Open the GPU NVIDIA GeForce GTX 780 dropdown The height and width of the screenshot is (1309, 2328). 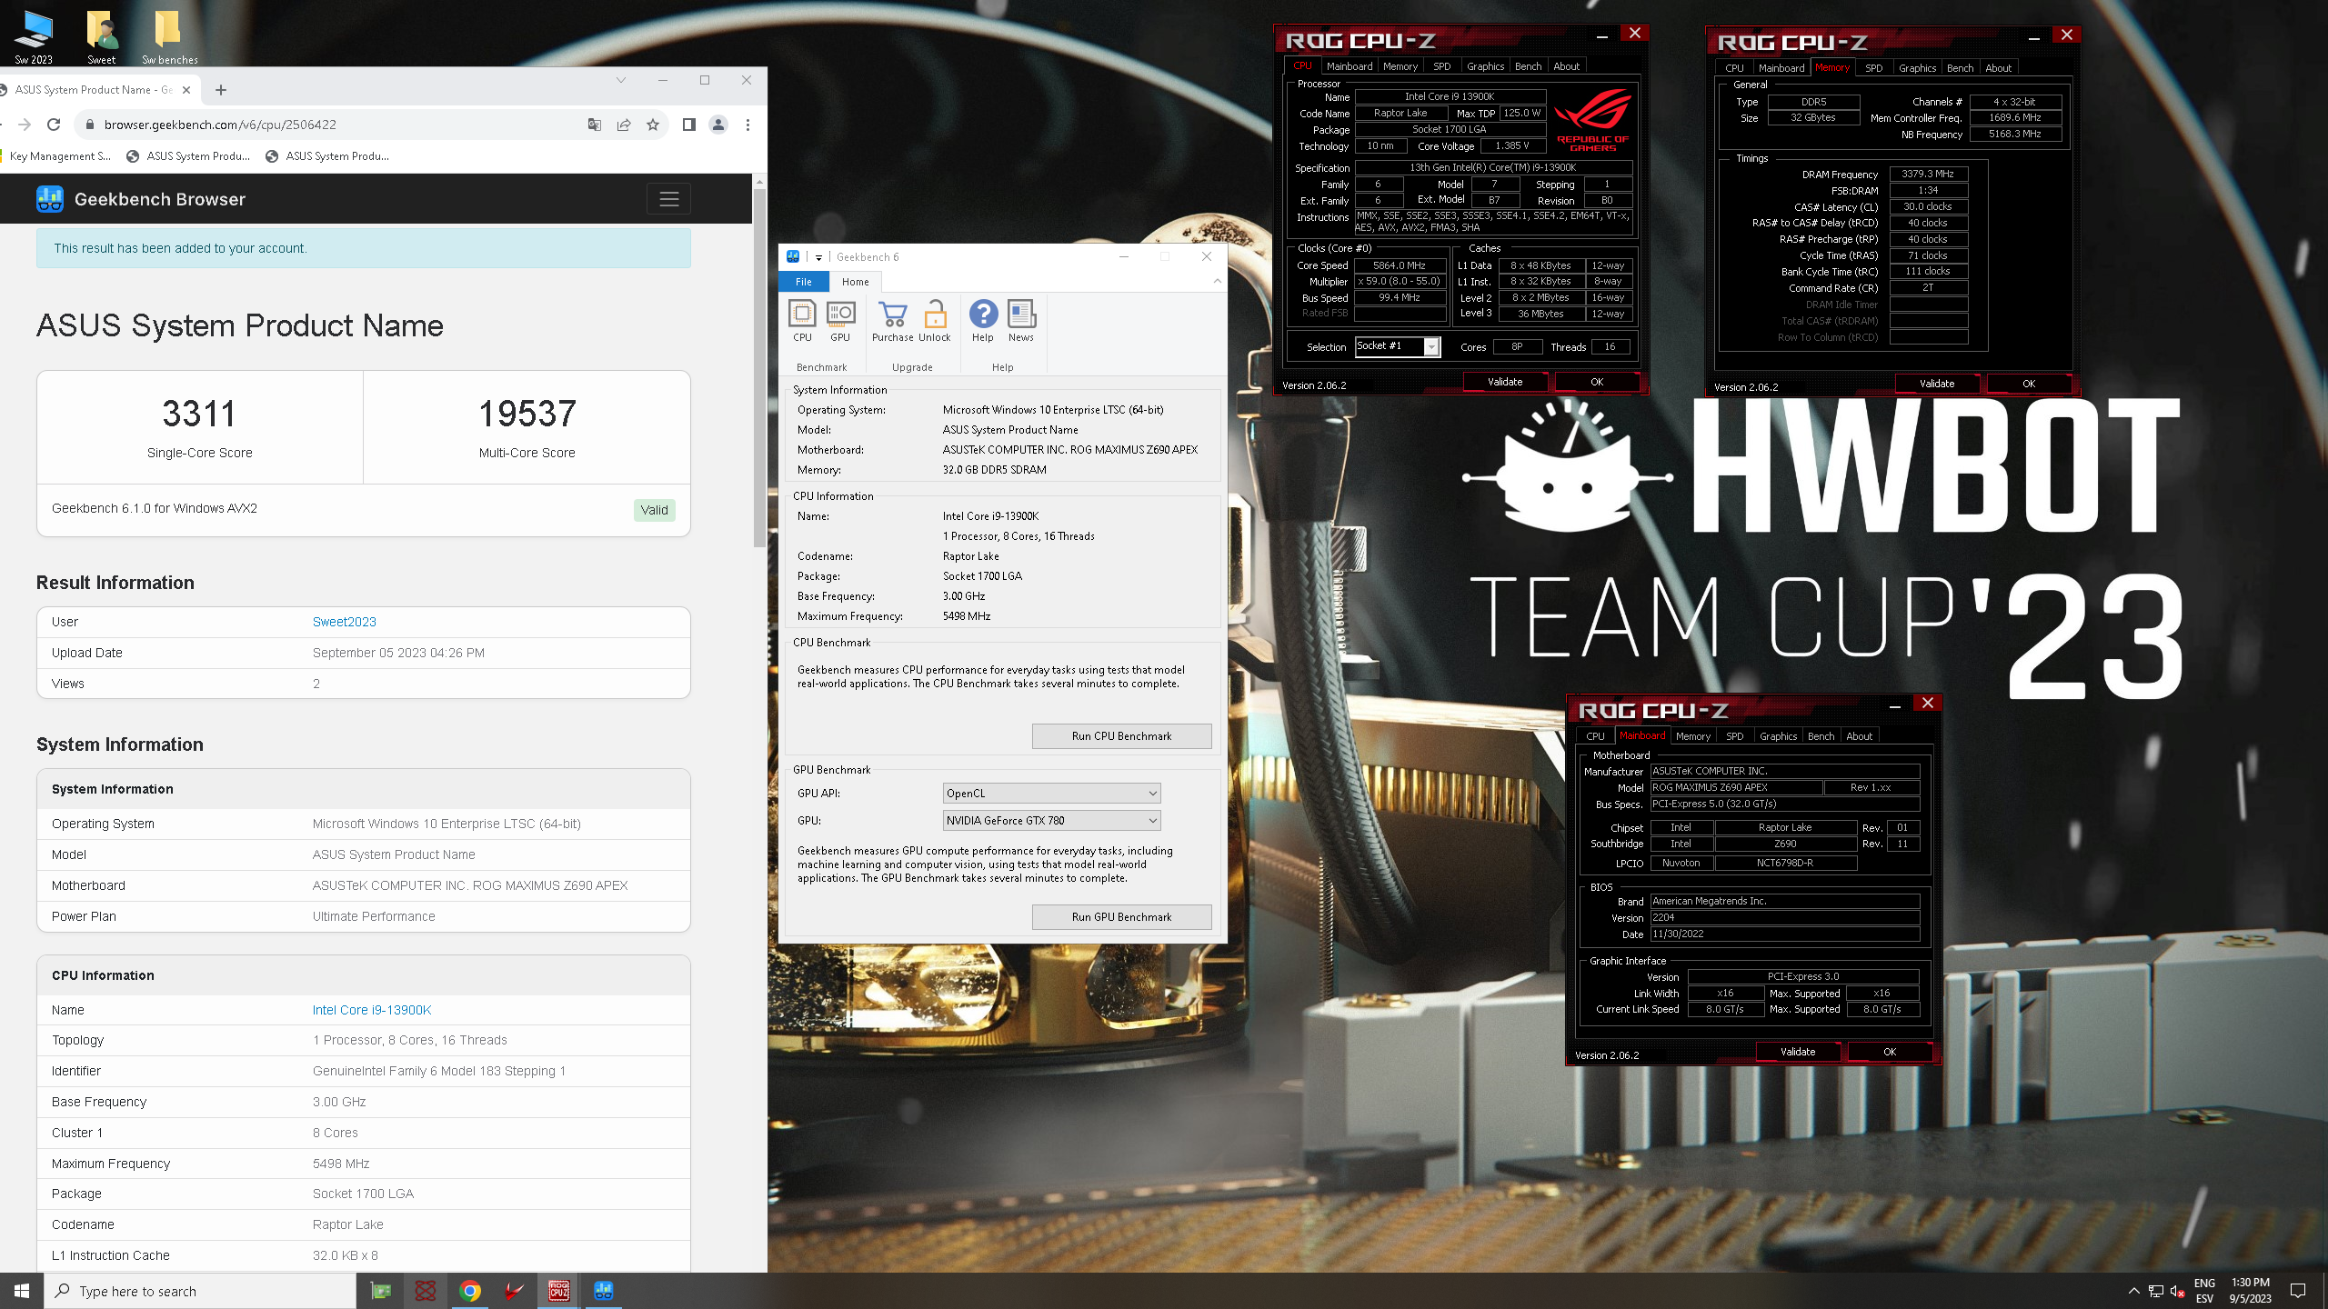(1051, 821)
